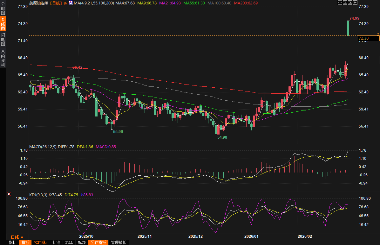Click the red sun-shaped icon beside KDJ panel
The width and height of the screenshot is (380, 245).
9,194
